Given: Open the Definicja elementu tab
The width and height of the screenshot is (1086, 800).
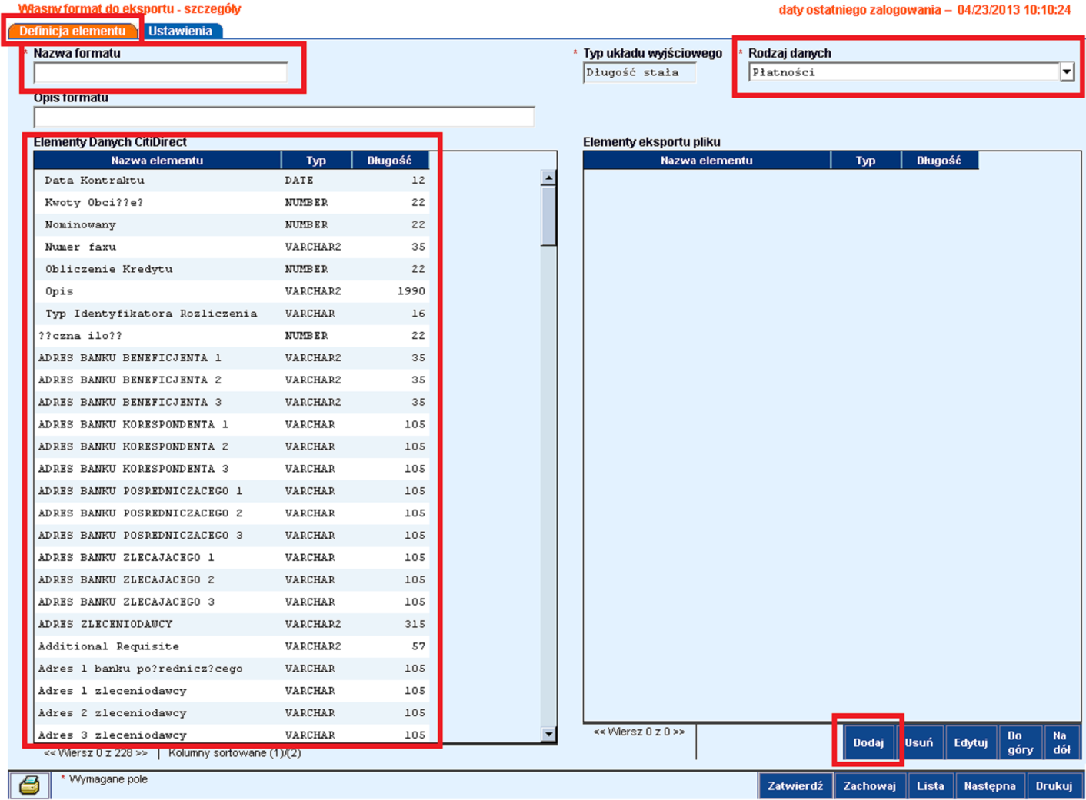Looking at the screenshot, I should pos(72,31).
